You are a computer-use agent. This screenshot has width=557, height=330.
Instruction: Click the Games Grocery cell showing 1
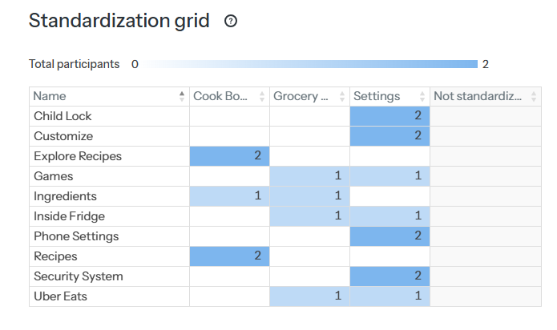pyautogui.click(x=309, y=176)
